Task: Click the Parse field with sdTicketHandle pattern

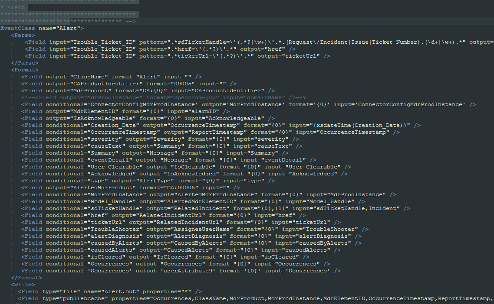Action: pyautogui.click(x=259, y=42)
